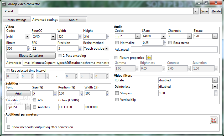Click the Sharpen value spinner arrows
Image resolution: width=224 pixels, height=136 pixels.
(216, 93)
